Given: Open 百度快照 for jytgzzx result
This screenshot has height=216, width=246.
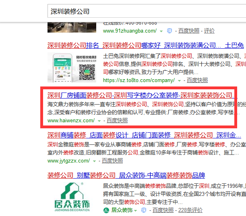Looking at the screenshot, I should (112, 161).
